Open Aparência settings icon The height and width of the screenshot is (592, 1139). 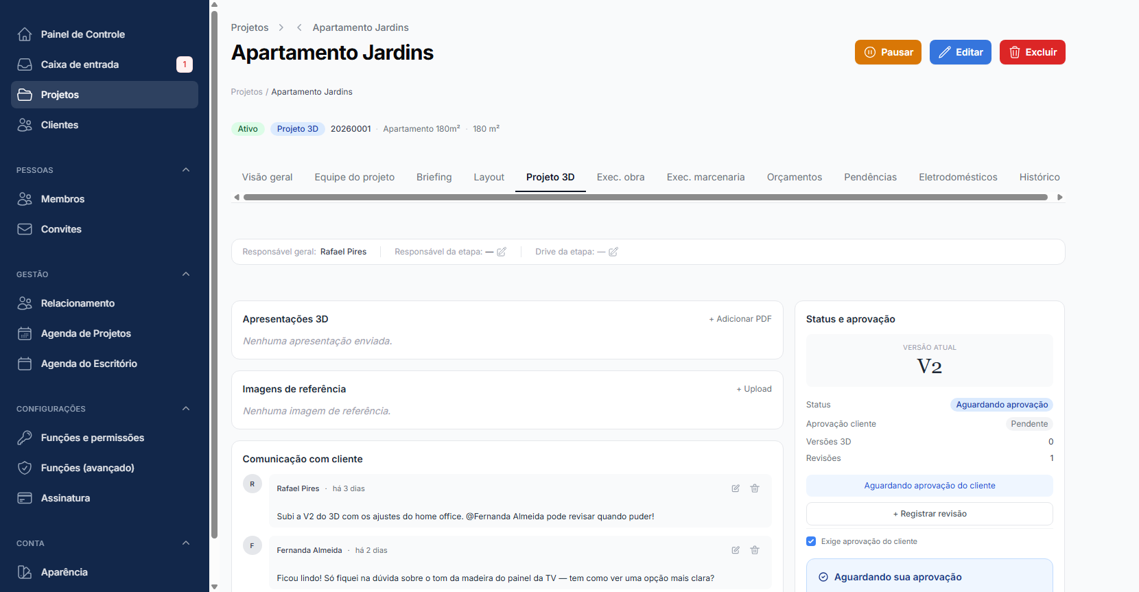[x=25, y=572]
